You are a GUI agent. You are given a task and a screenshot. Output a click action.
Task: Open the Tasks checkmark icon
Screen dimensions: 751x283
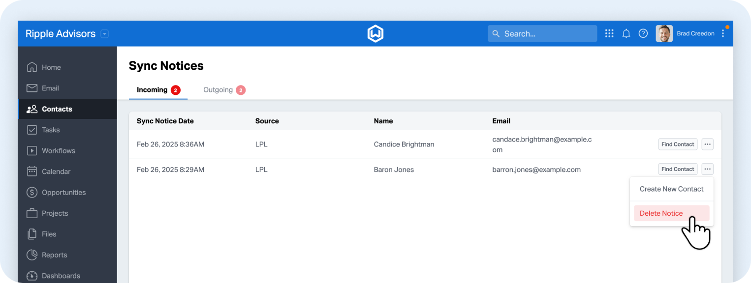[x=32, y=130]
